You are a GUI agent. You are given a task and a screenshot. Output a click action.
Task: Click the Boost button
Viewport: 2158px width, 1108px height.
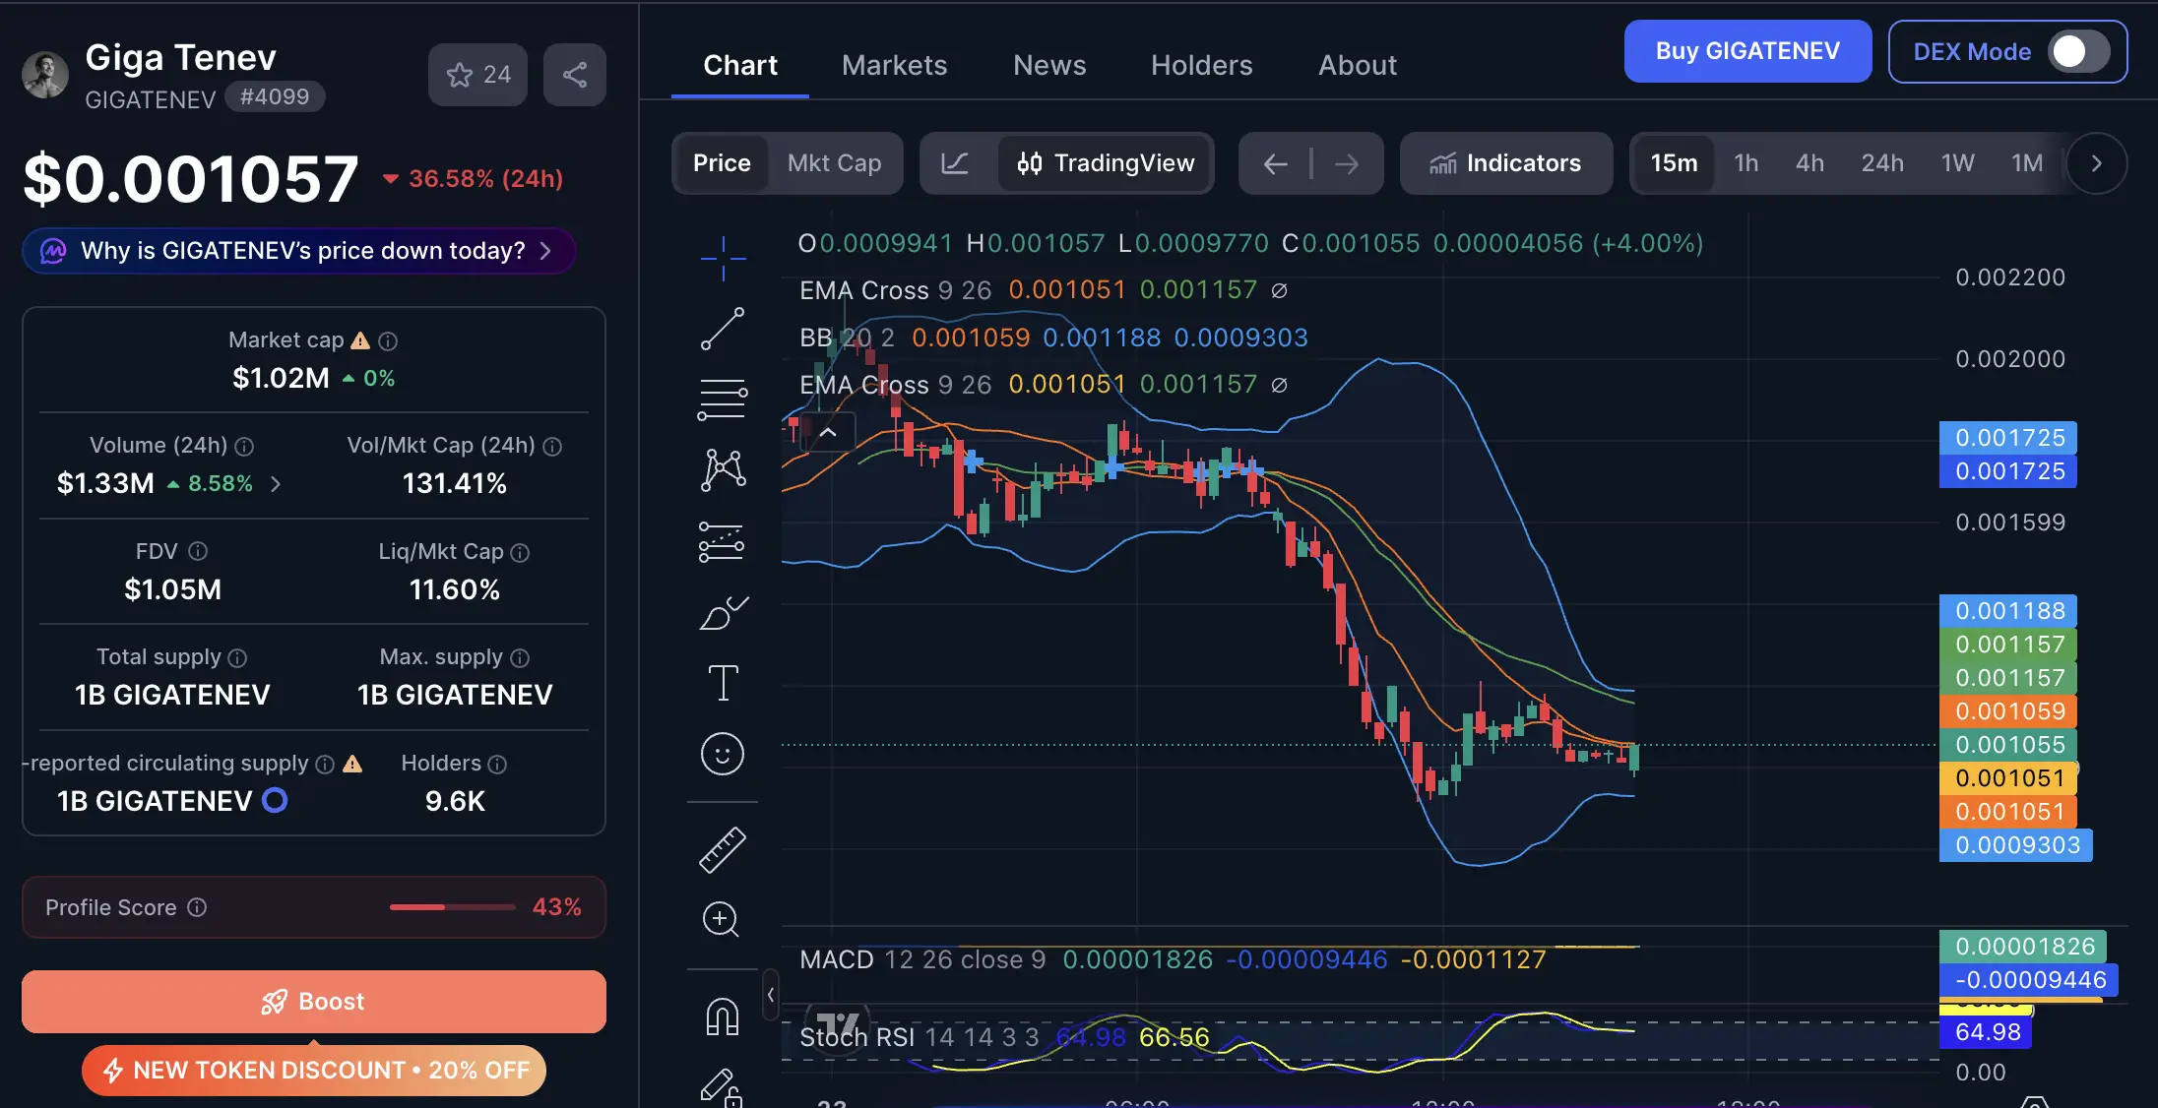click(313, 1002)
